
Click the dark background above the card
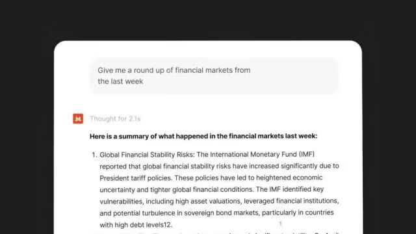pos(208,19)
